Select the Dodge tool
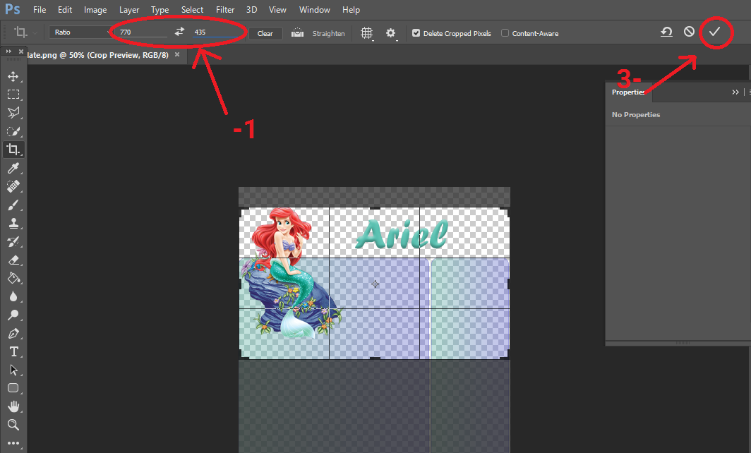Viewport: 751px width, 453px height. point(13,315)
